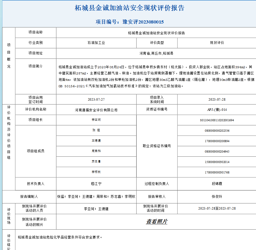Select the 石油加工业 cell
The image size is (256, 250).
click(x=96, y=43)
